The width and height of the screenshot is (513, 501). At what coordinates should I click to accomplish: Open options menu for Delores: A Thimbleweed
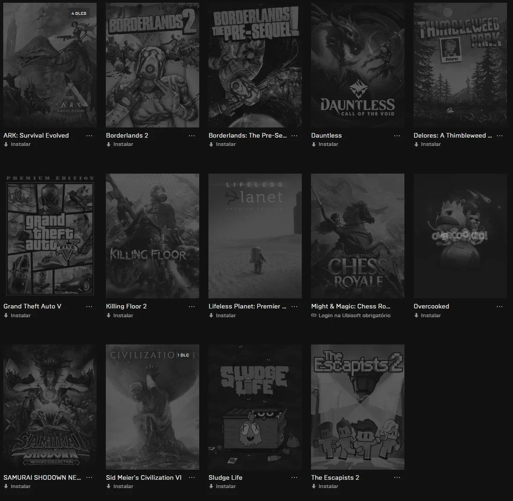click(x=500, y=136)
